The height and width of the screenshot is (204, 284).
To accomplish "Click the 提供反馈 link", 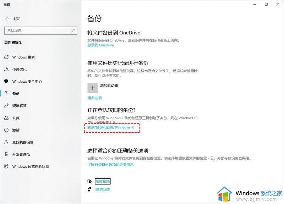I will tap(103, 189).
